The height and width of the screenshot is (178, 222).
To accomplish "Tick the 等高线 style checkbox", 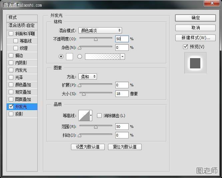I will coord(16,41).
